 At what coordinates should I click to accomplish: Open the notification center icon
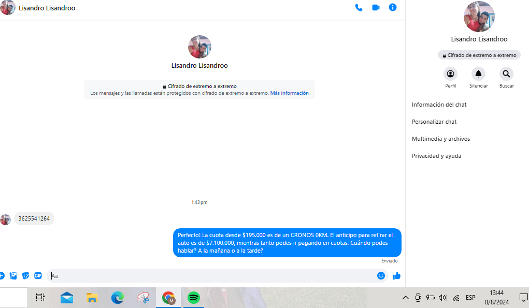524,298
